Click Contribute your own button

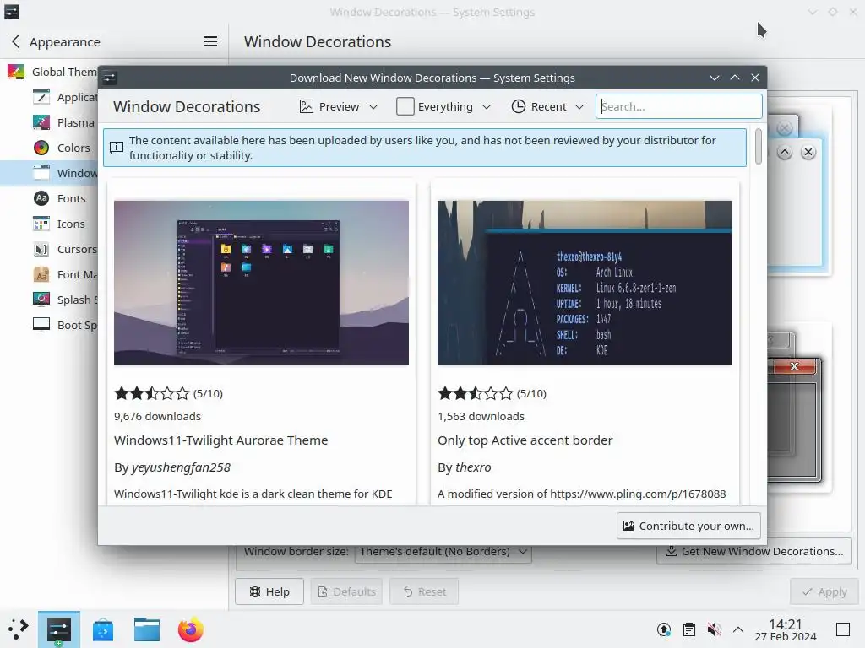point(688,526)
